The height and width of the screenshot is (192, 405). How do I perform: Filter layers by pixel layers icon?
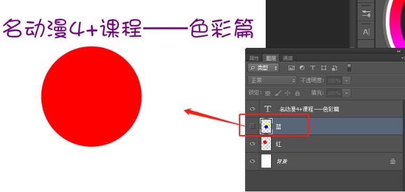click(291, 68)
